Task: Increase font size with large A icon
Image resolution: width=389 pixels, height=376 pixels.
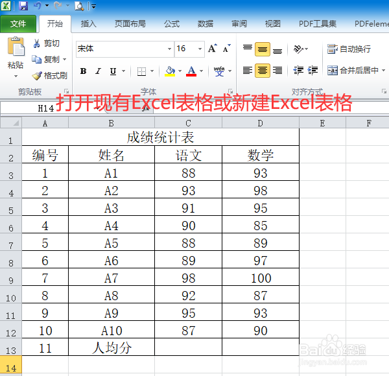Action: 213,49
